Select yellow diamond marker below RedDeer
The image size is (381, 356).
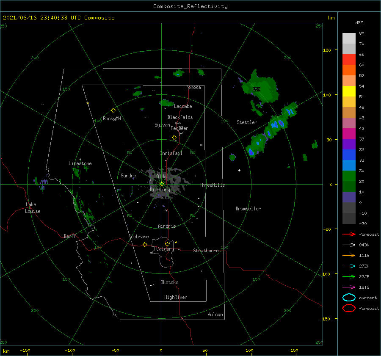(174, 138)
